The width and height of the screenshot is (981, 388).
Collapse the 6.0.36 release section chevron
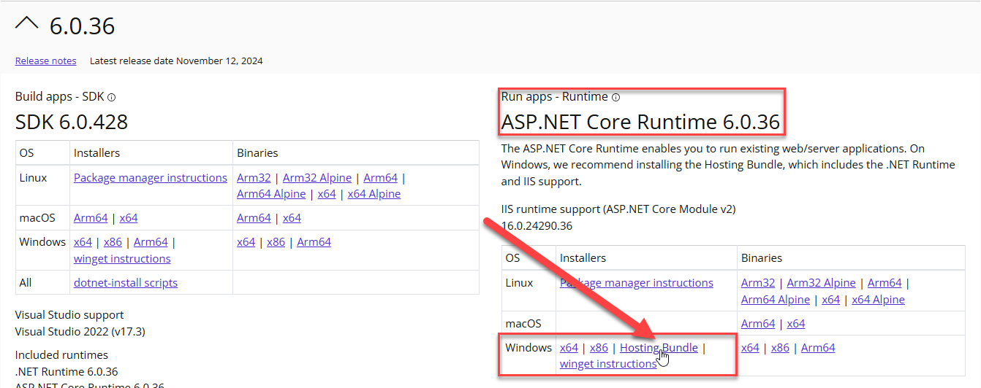pyautogui.click(x=26, y=24)
